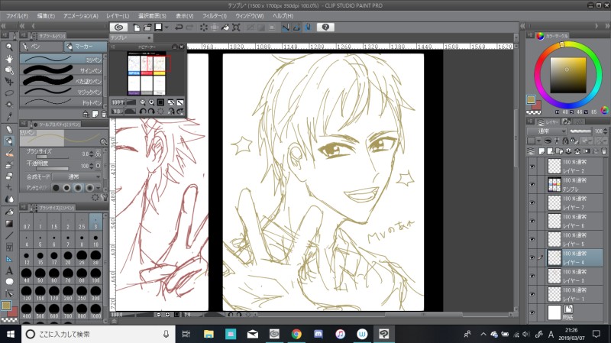Image resolution: width=611 pixels, height=343 pixels.
Task: Select the Gradient tool
Action: click(9, 224)
